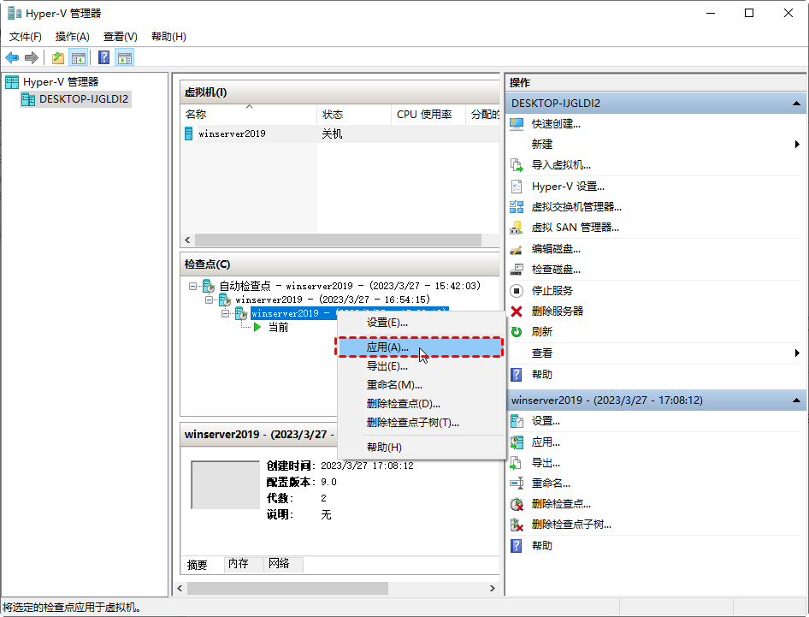
Task: Open the 查看 submenu arrow in Actions pane
Action: click(x=796, y=352)
